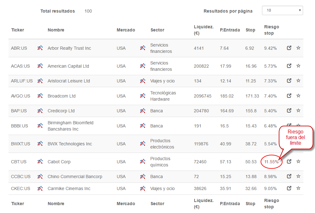Viewport: 315px width, 213px height.
Task: Click sector chart icon in Carmike Cinemas row
Action: coord(143,188)
